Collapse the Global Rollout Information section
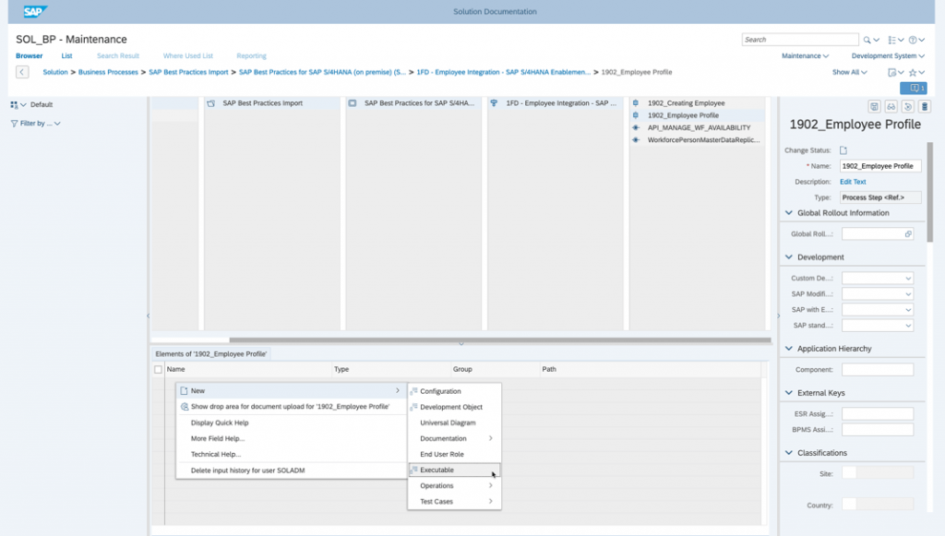 click(x=789, y=212)
